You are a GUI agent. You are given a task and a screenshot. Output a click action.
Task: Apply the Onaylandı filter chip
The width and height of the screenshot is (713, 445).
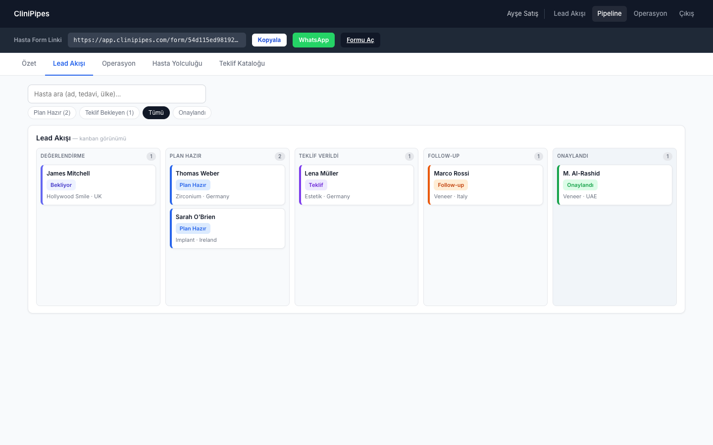tap(192, 113)
